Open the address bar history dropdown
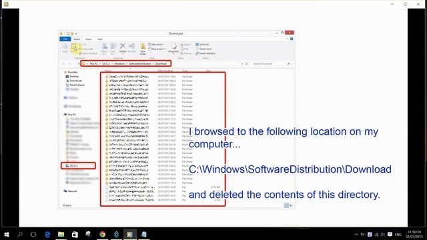Screen dimensions: 427x240 pos(242,64)
